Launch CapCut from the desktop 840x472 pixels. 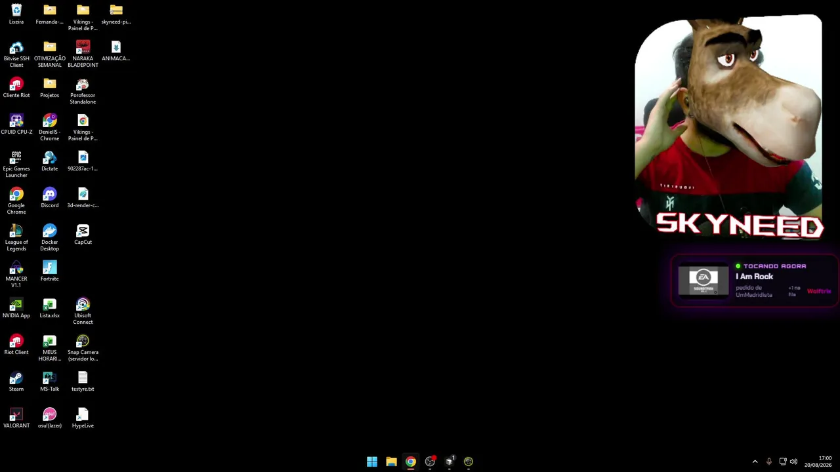pyautogui.click(x=83, y=235)
